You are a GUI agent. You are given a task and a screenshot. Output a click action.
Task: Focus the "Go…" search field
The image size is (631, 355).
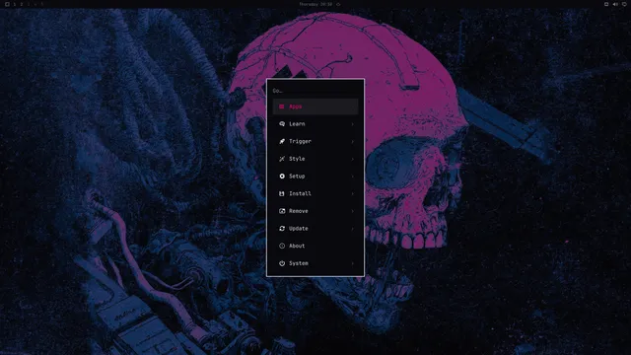pos(315,91)
